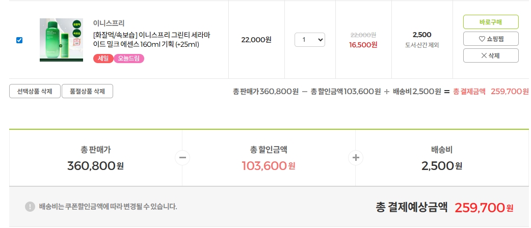Click the red 세일 badge
This screenshot has height=228, width=531.
[103, 59]
